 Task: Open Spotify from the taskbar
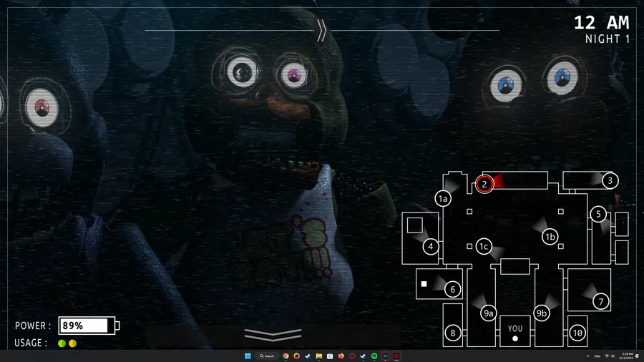pyautogui.click(x=374, y=356)
